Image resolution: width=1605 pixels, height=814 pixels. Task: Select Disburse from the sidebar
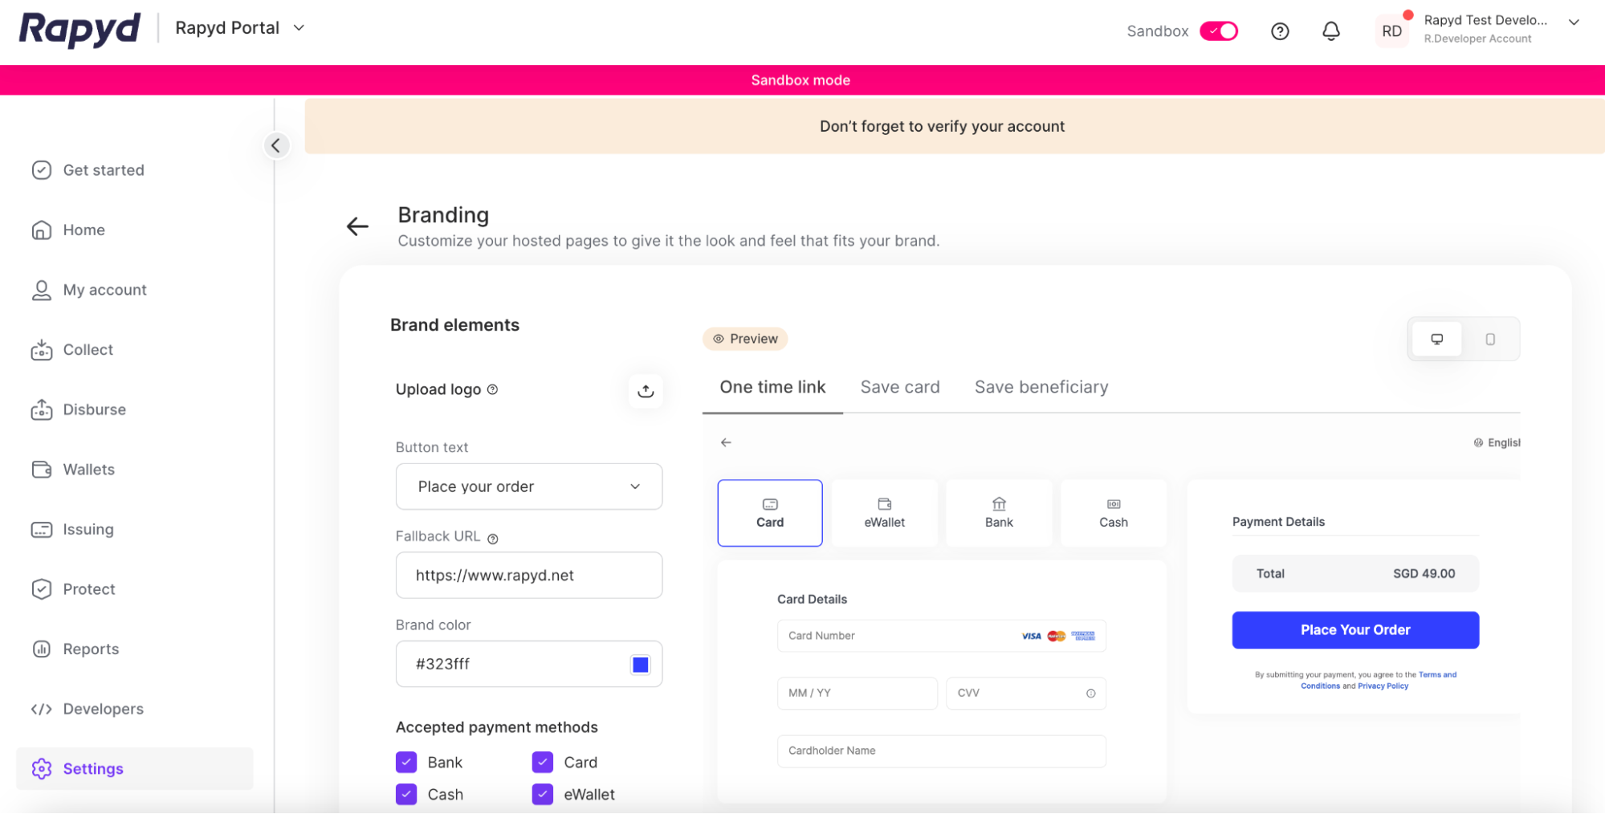(94, 409)
